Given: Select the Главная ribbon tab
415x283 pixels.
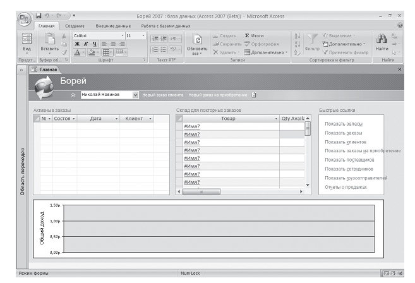Looking at the screenshot, I should click(47, 26).
